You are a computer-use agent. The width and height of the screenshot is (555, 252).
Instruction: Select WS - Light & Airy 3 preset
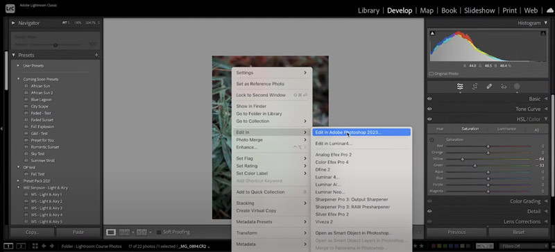46,208
